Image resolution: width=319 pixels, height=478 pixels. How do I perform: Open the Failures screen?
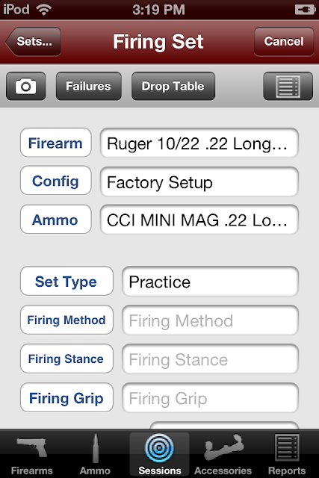(89, 87)
